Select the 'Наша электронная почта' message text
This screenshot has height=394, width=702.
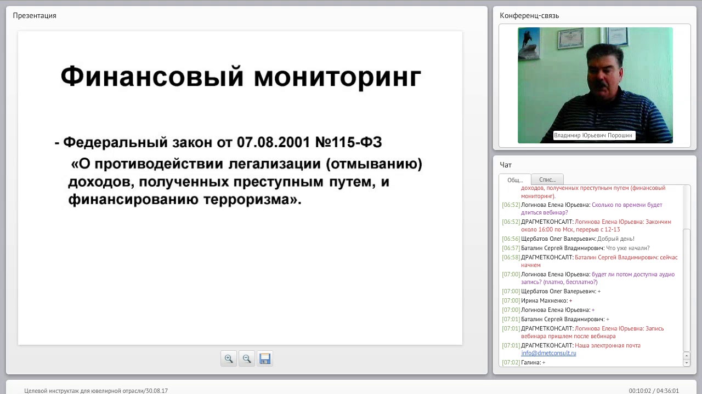point(608,345)
